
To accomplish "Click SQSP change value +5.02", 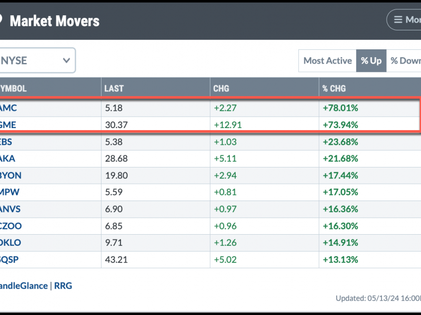I will 225,259.
